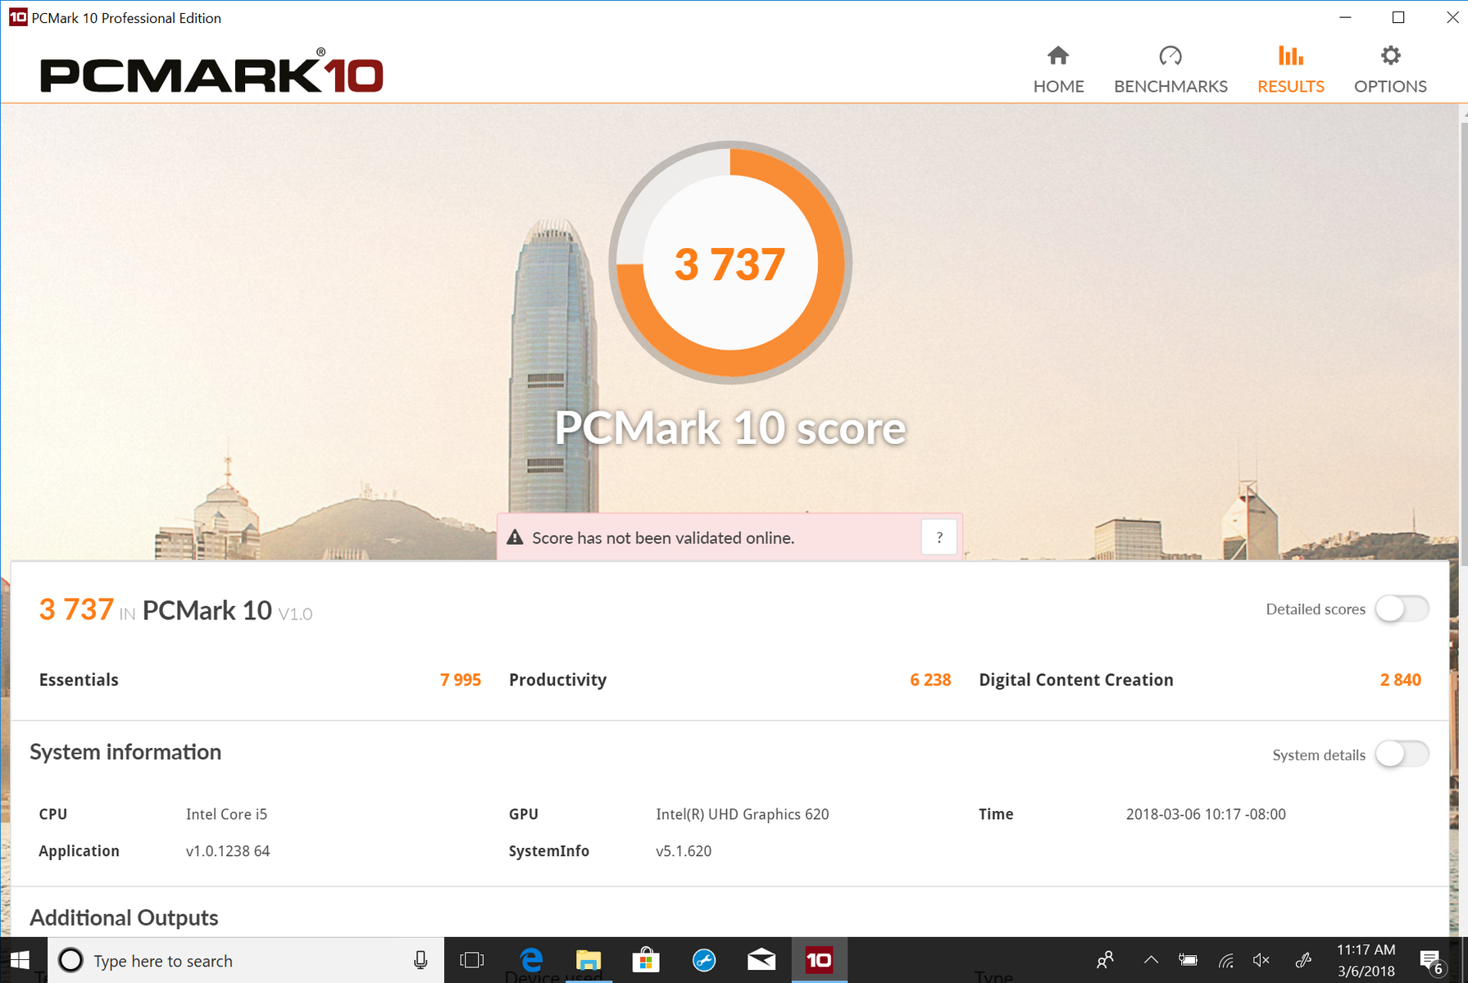
Task: Click the pen Windows Ink icon
Action: (x=1303, y=960)
